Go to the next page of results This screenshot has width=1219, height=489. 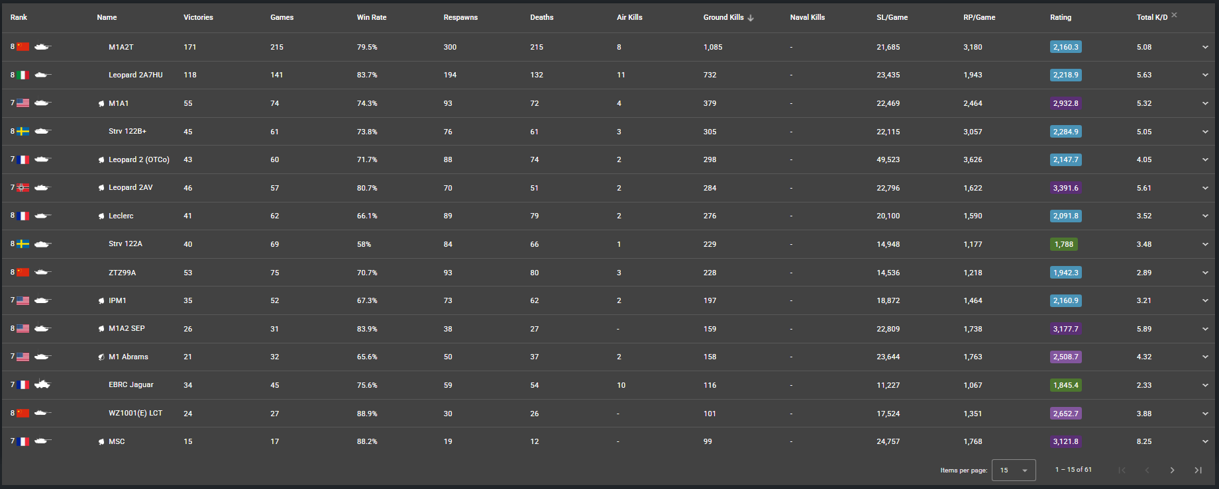1172,470
